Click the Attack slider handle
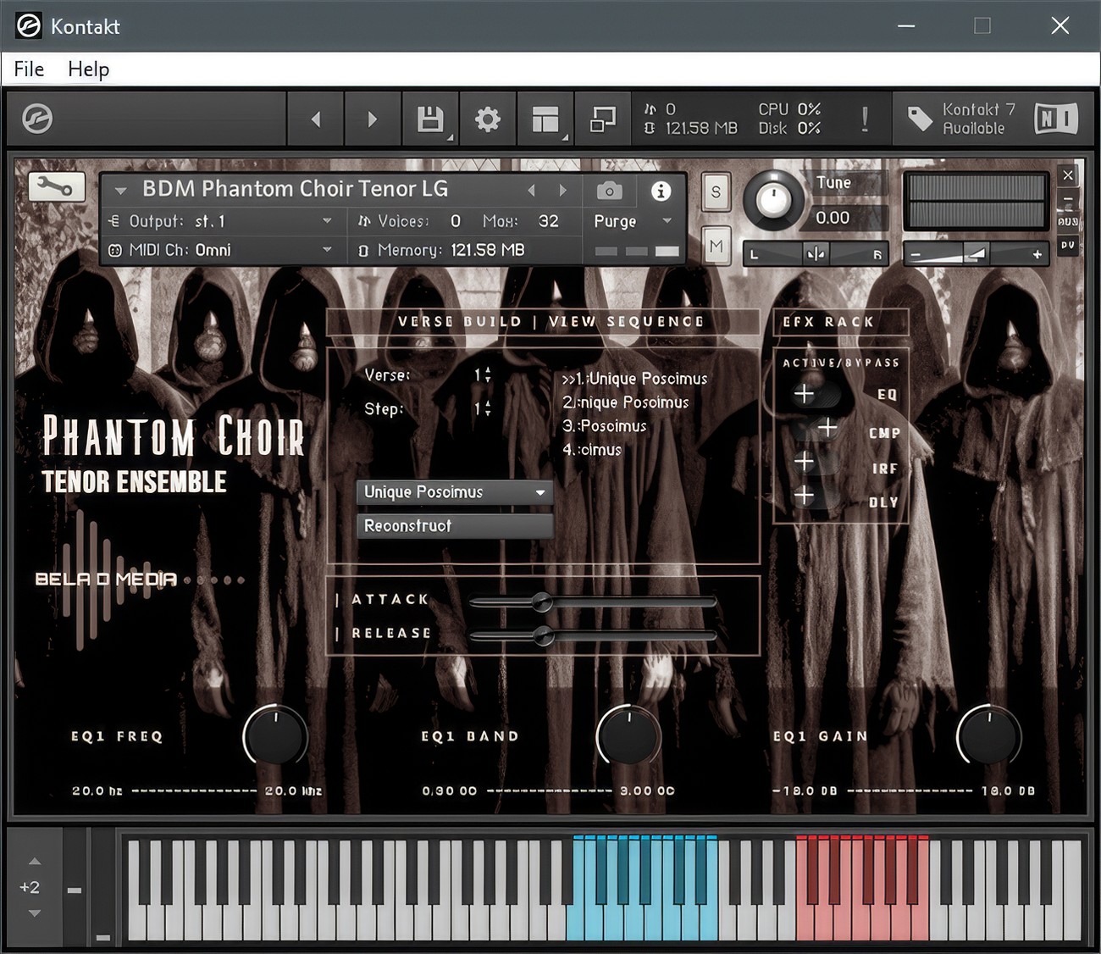The image size is (1101, 954). tap(543, 602)
